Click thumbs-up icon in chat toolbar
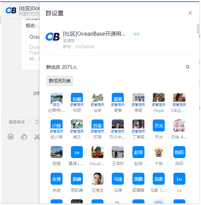Viewport: 201px width, 205px height. click(x=24, y=137)
